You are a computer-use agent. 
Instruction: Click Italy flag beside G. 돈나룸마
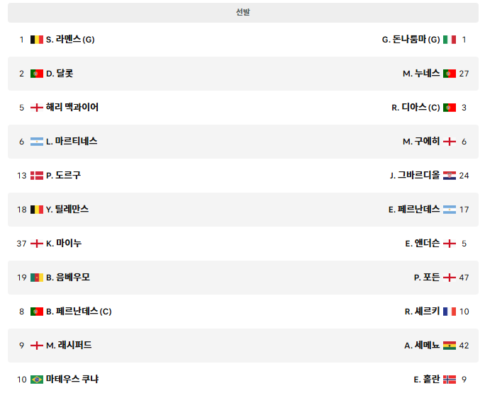point(449,40)
